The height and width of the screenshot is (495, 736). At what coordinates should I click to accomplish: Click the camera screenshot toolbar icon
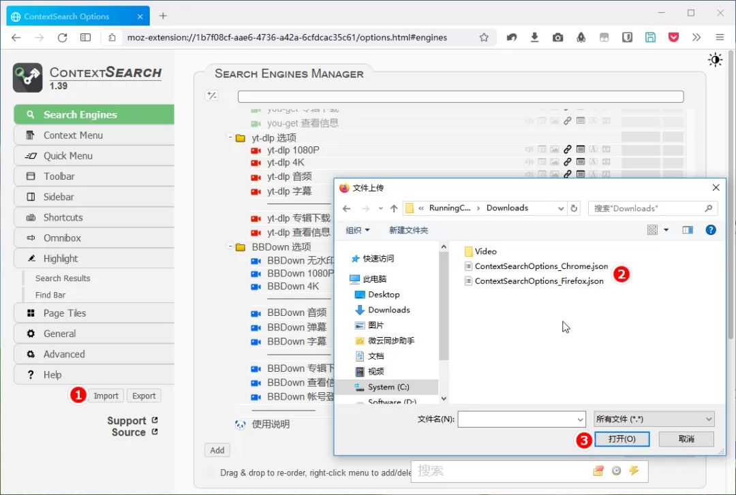coord(557,37)
